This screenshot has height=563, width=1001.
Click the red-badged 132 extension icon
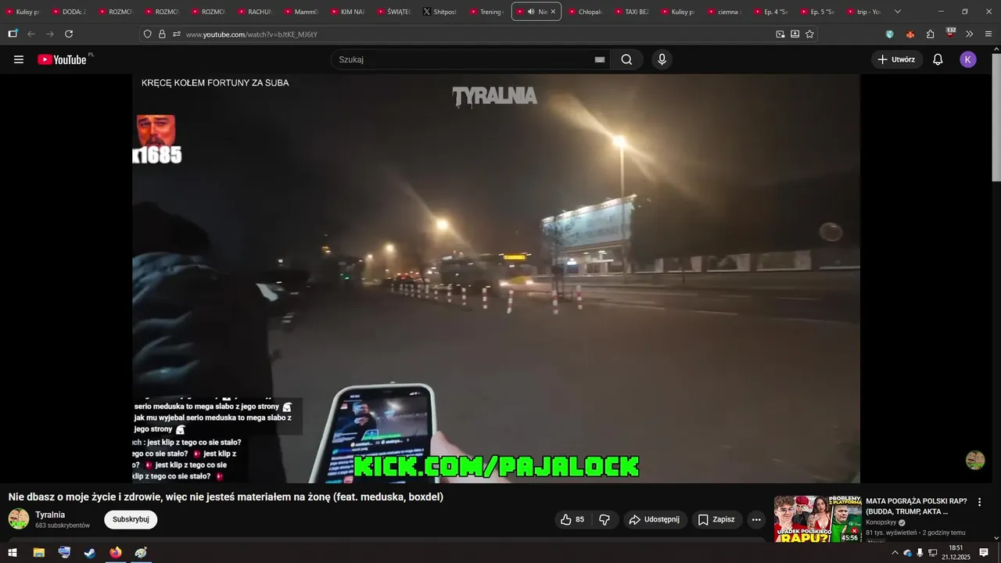[950, 33]
